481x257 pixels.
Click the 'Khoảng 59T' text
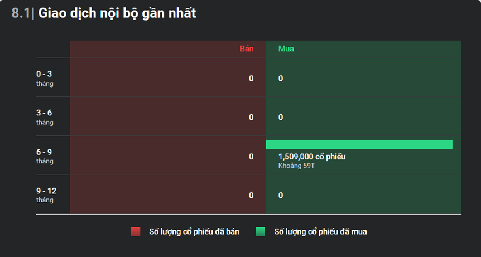[297, 166]
